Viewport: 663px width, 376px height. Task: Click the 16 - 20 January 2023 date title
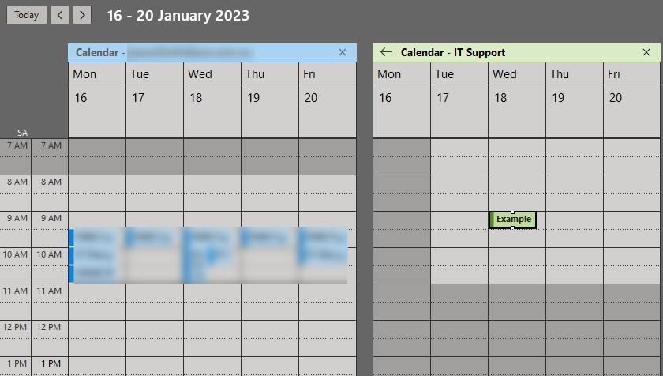(x=178, y=16)
